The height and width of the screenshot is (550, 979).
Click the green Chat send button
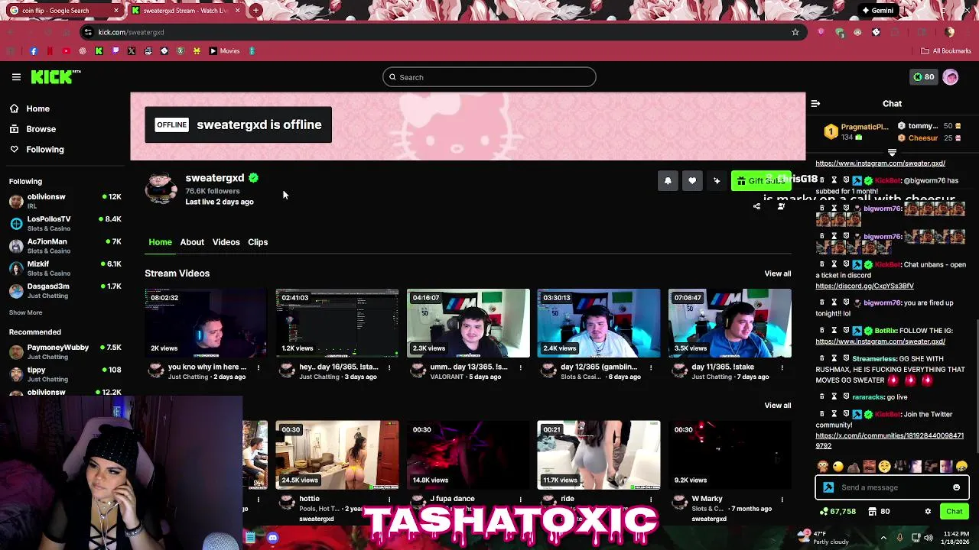coord(954,512)
